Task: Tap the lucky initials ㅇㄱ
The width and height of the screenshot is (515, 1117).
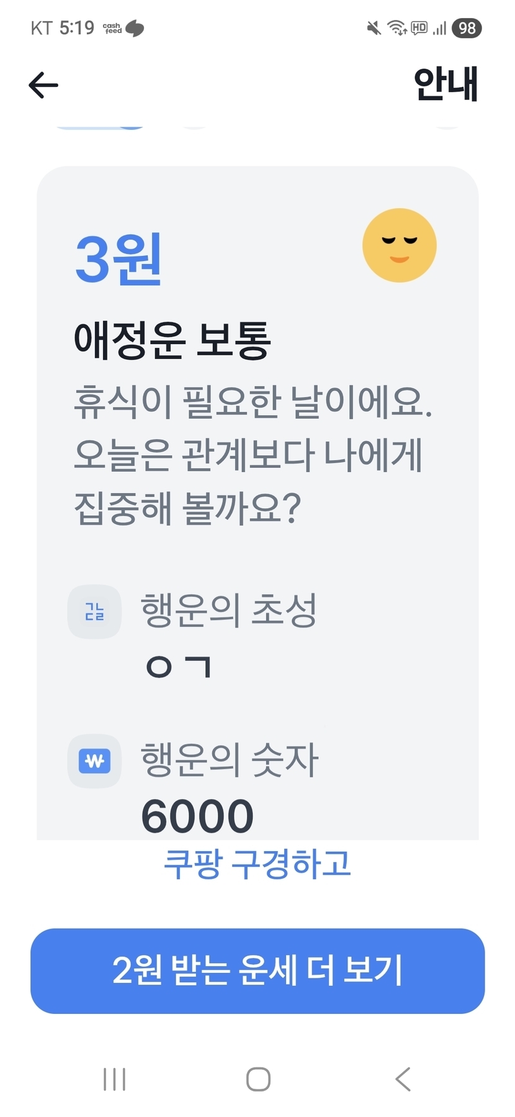Action: pyautogui.click(x=179, y=667)
